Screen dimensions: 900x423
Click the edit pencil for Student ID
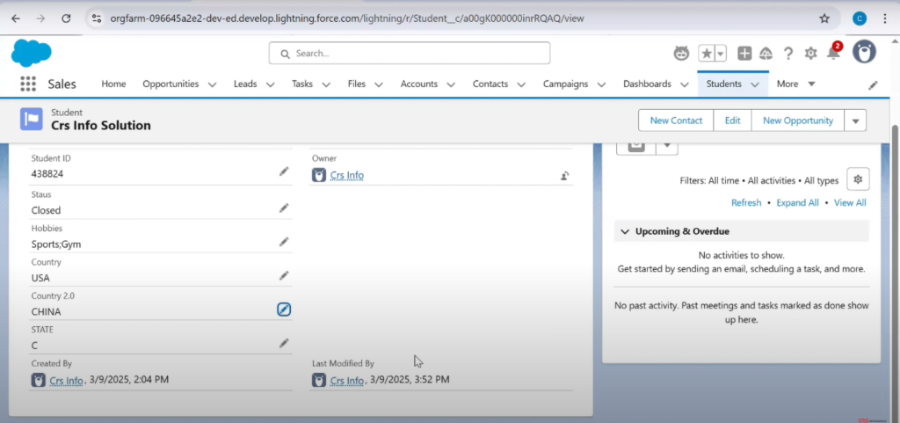(x=284, y=172)
